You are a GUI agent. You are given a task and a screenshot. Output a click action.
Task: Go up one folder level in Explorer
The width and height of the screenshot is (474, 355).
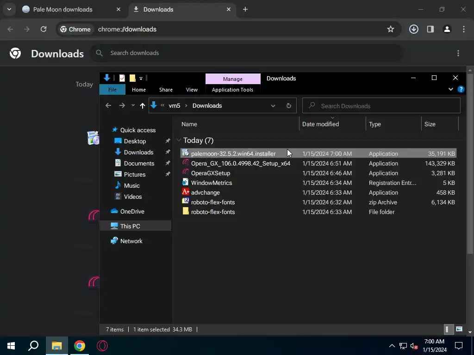143,106
